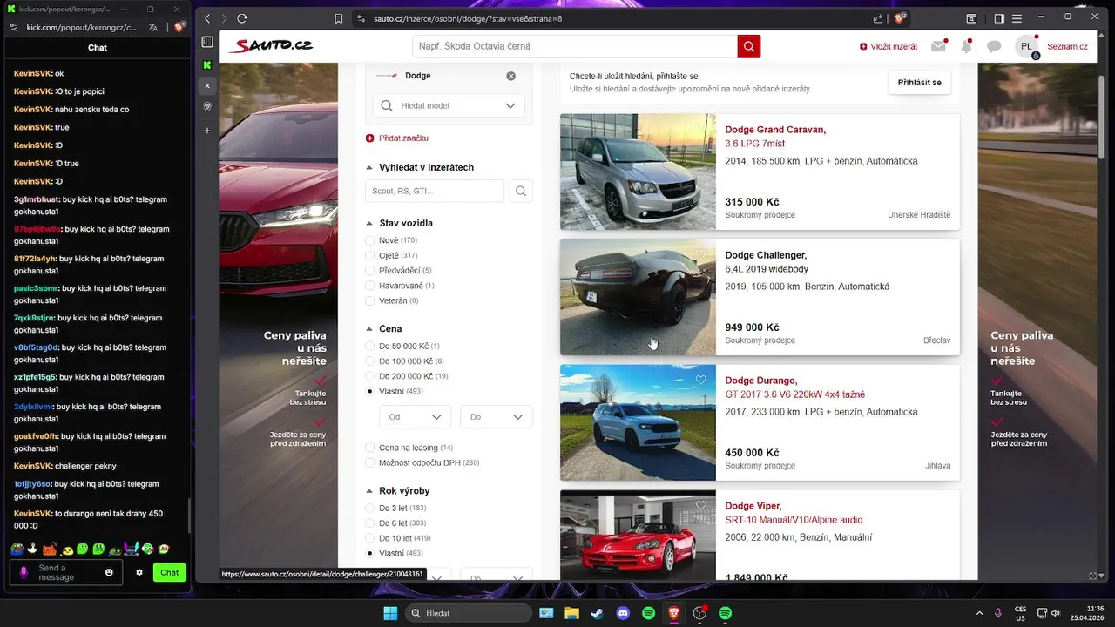Image resolution: width=1115 pixels, height=627 pixels.
Task: Click the Přihlásit se button
Action: [919, 83]
